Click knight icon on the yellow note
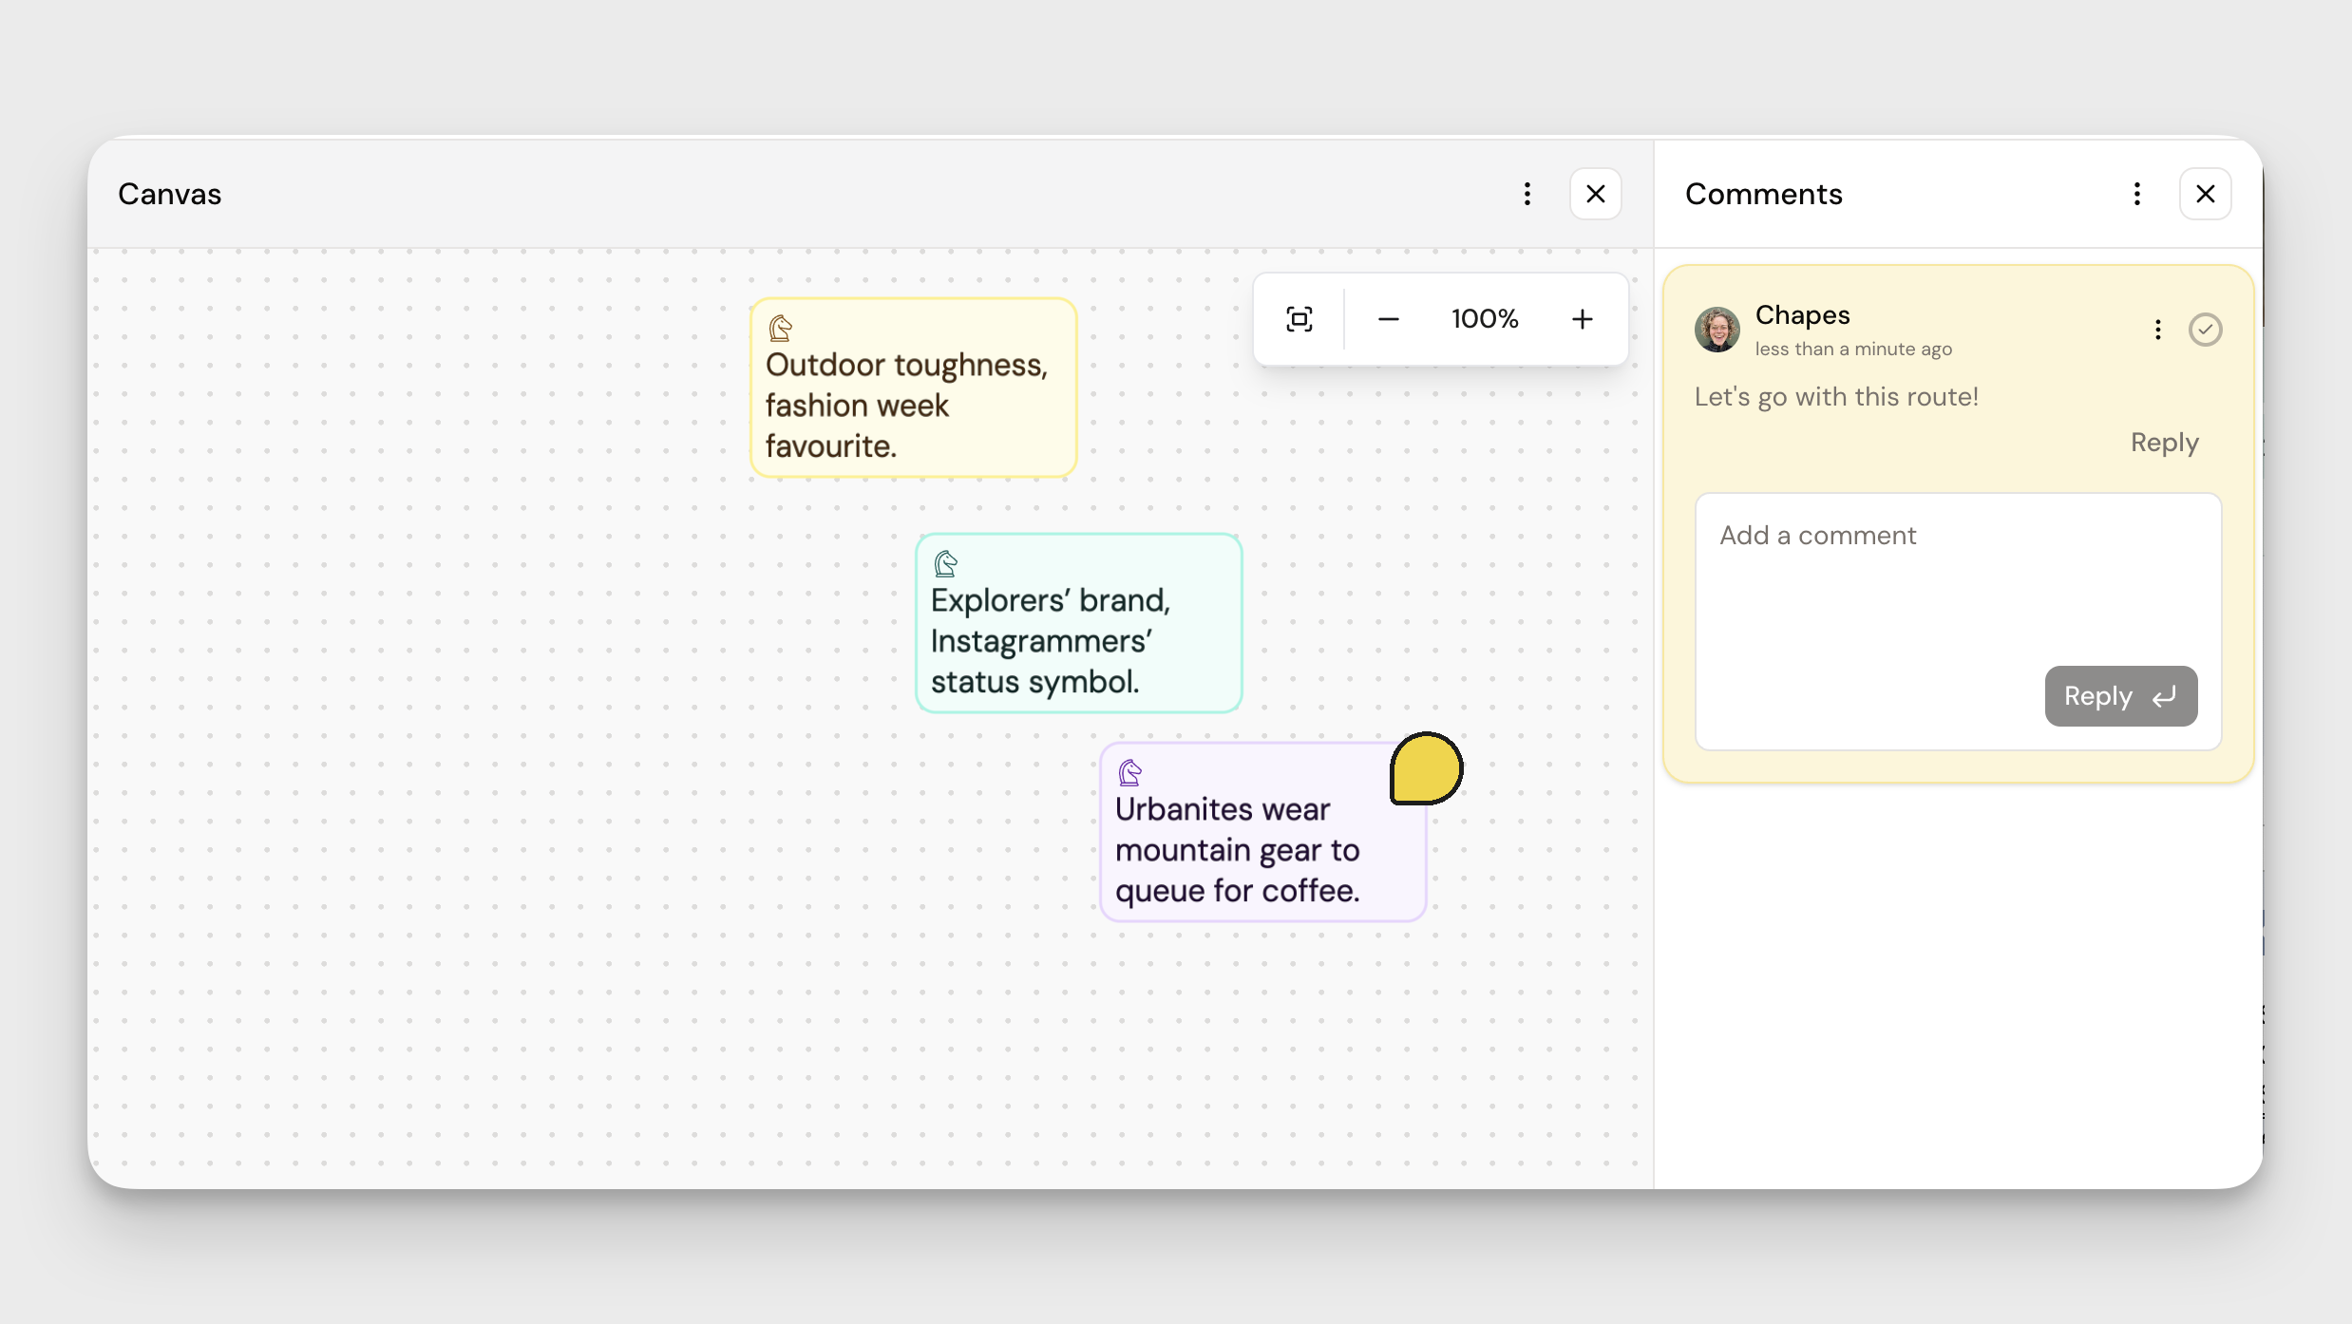The height and width of the screenshot is (1324, 2352). (x=780, y=329)
